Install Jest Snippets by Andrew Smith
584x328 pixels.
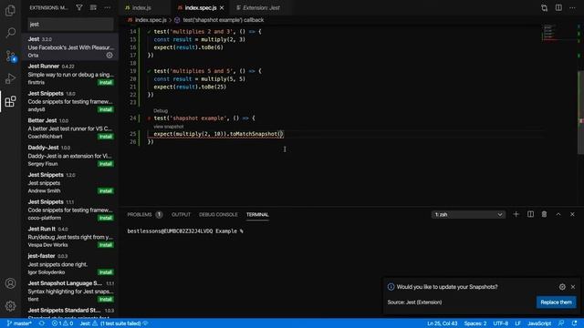[106, 190]
